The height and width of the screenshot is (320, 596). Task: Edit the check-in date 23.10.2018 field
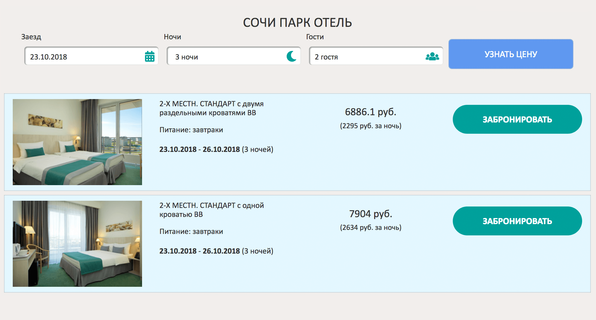tap(91, 56)
